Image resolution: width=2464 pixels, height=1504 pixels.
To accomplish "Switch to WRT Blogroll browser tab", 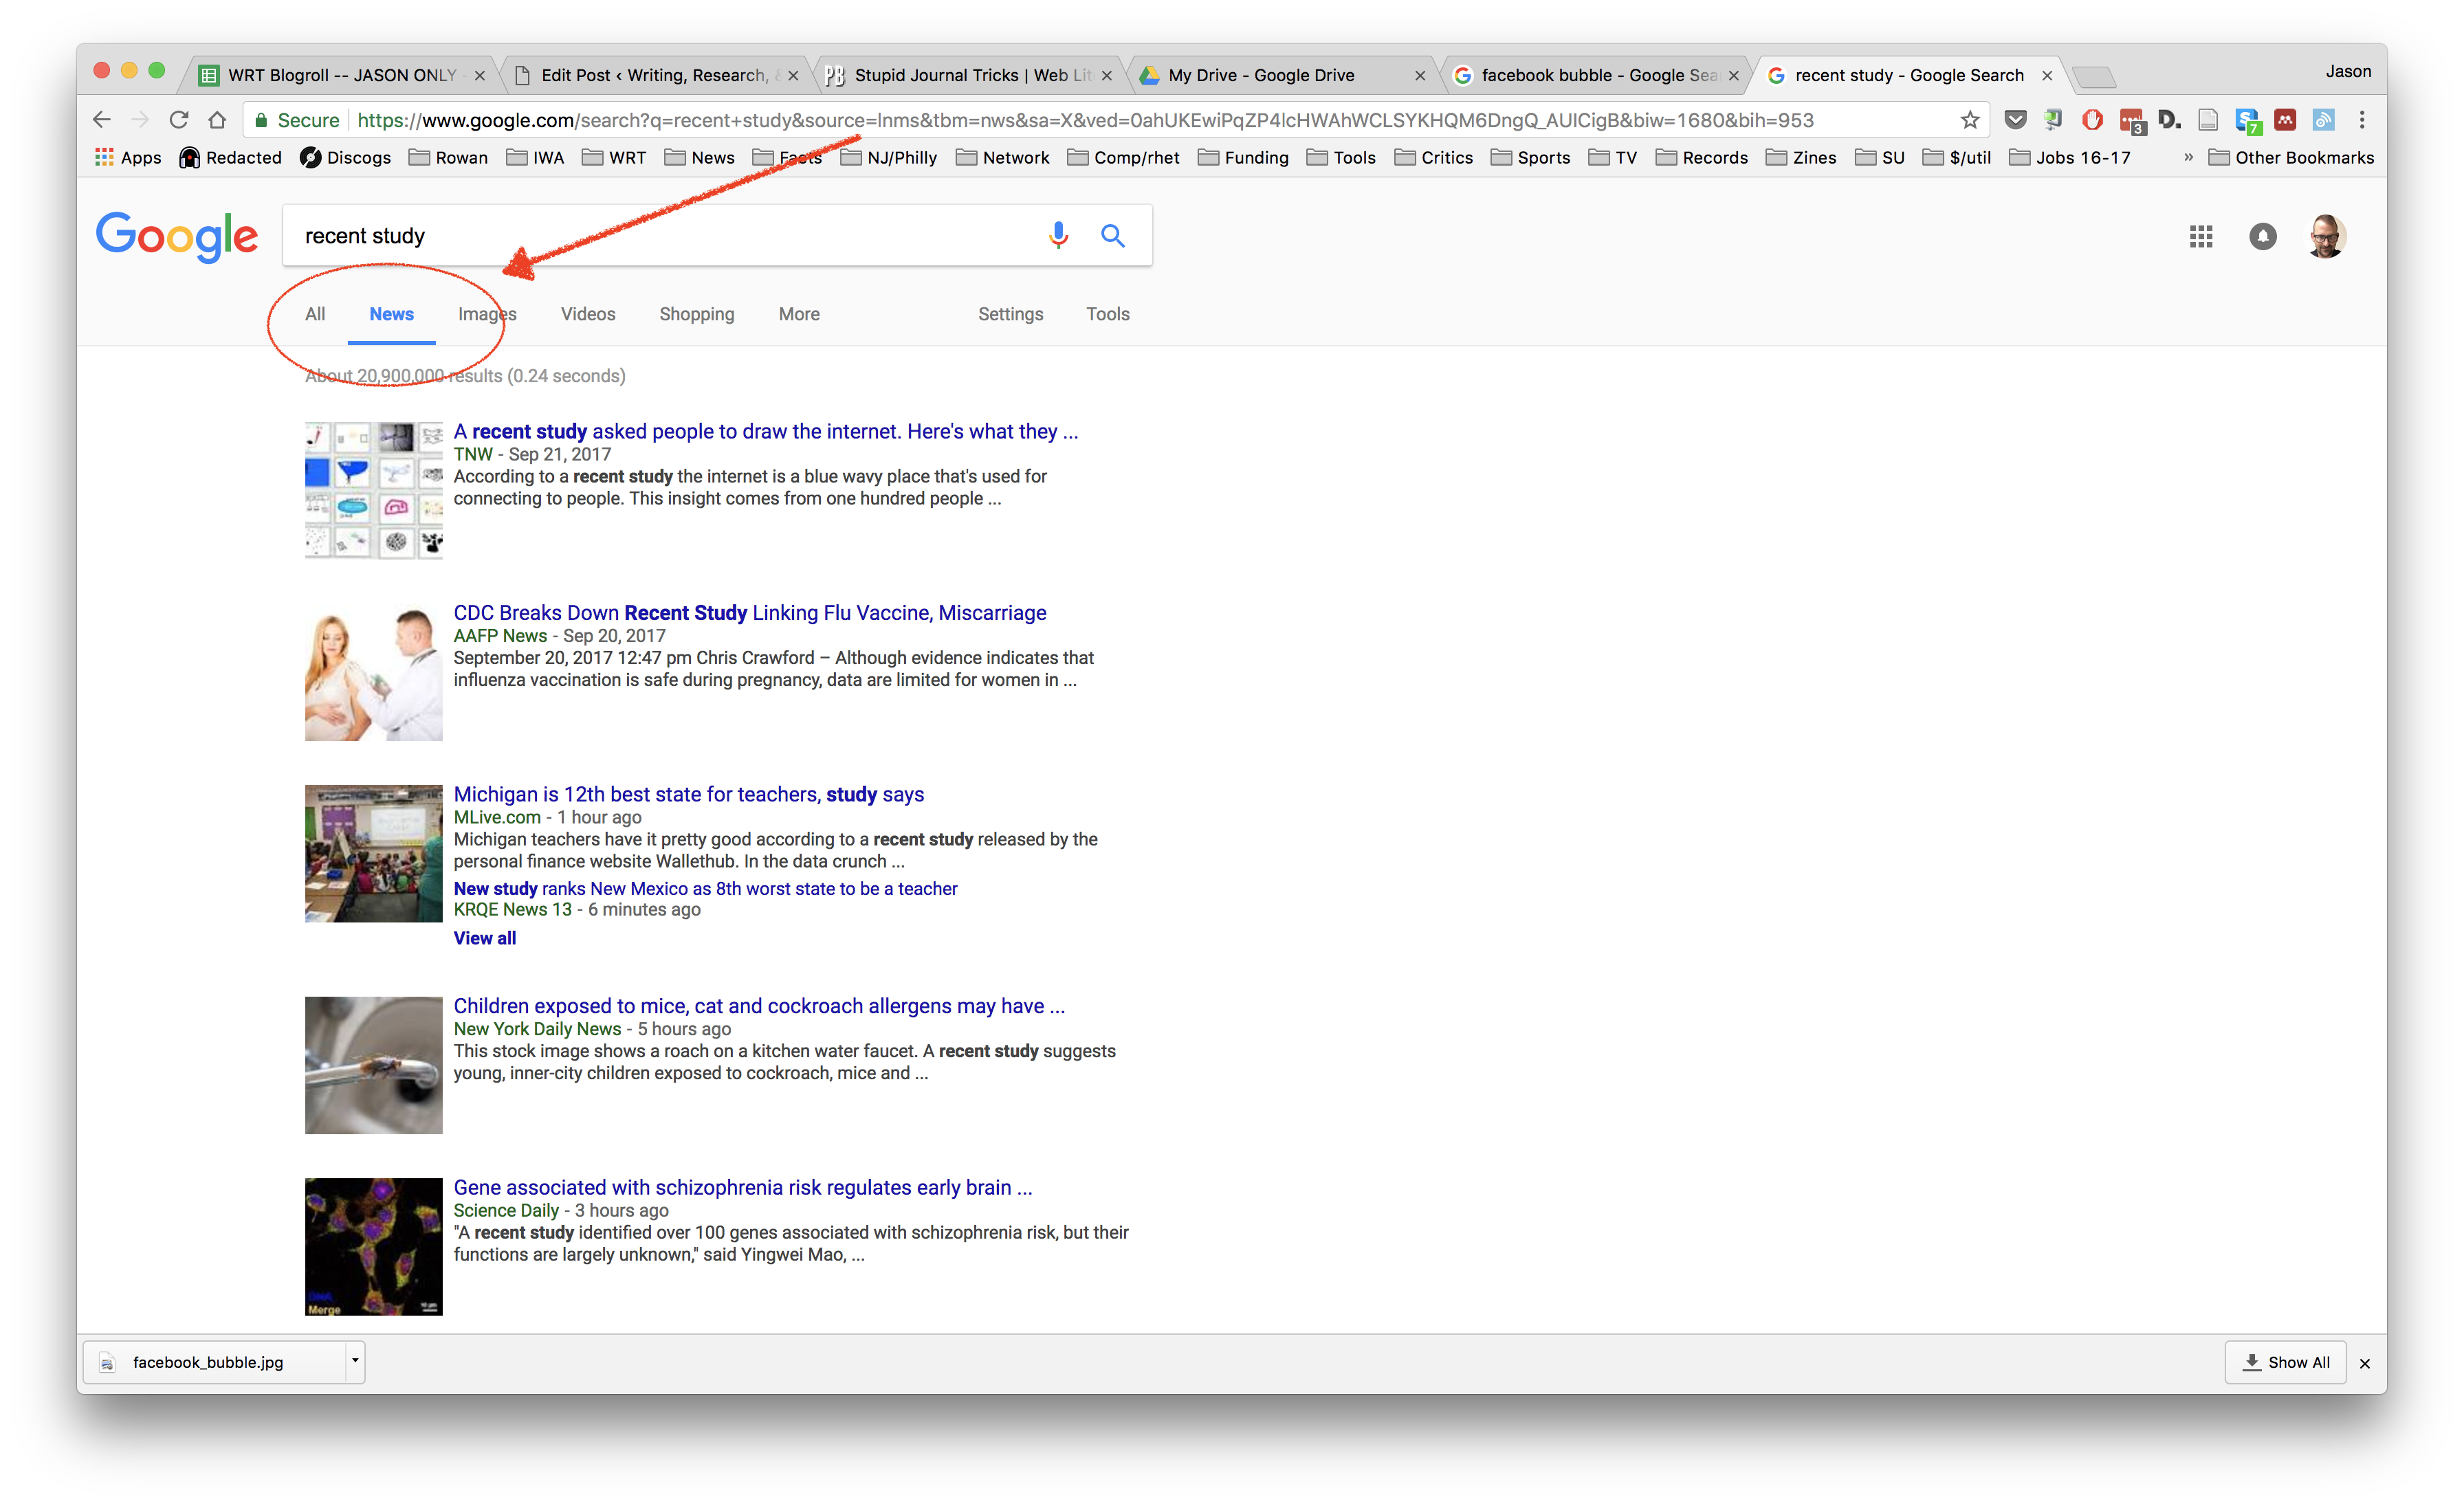I will point(340,75).
